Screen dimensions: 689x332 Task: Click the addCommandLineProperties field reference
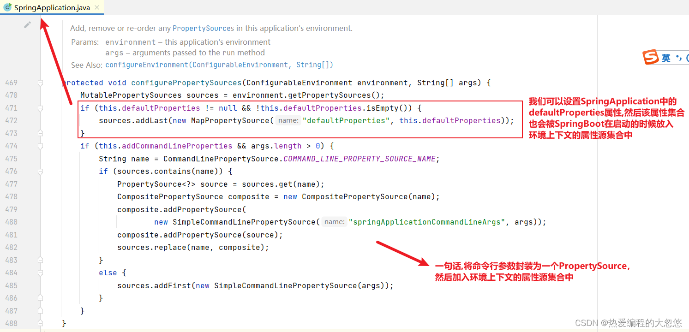(x=177, y=146)
